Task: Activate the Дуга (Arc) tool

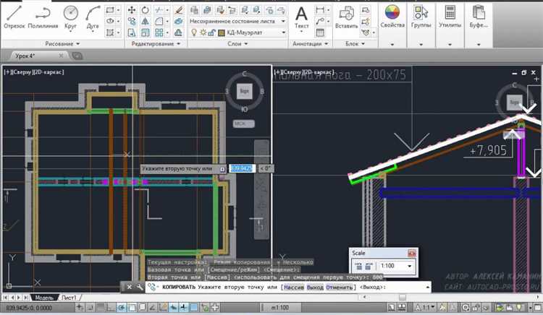Action: pos(92,16)
